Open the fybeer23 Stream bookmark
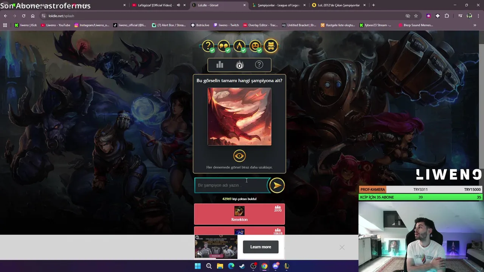 [x=375, y=25]
